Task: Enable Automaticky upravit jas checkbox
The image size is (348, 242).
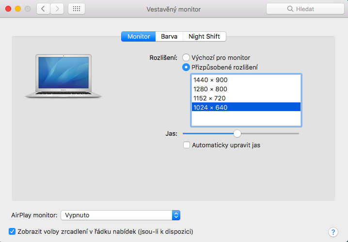Action: point(187,145)
